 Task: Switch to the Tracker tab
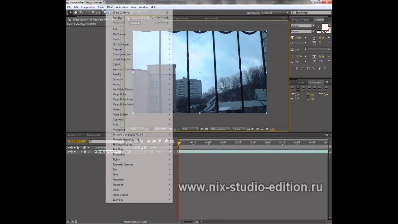300,82
